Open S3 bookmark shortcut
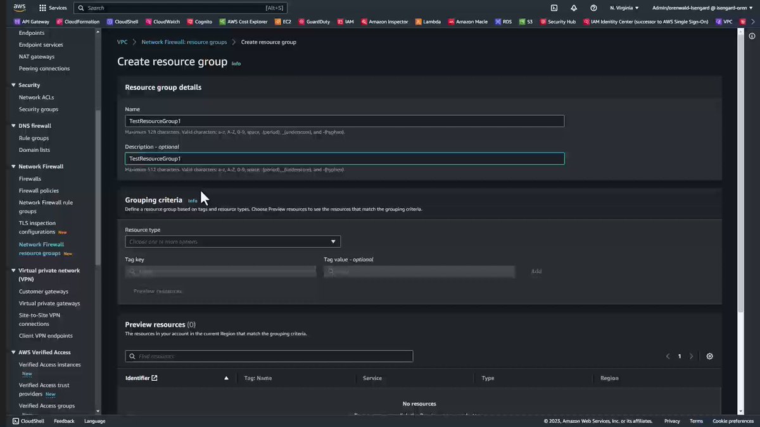 (526, 22)
